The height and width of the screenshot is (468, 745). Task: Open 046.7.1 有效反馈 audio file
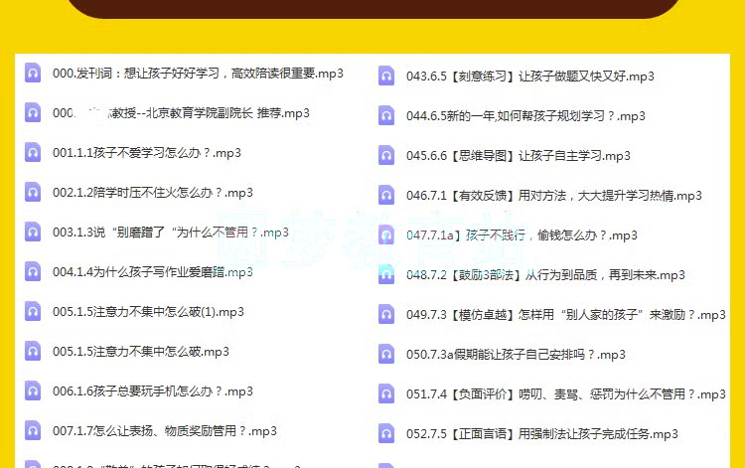coord(553,195)
